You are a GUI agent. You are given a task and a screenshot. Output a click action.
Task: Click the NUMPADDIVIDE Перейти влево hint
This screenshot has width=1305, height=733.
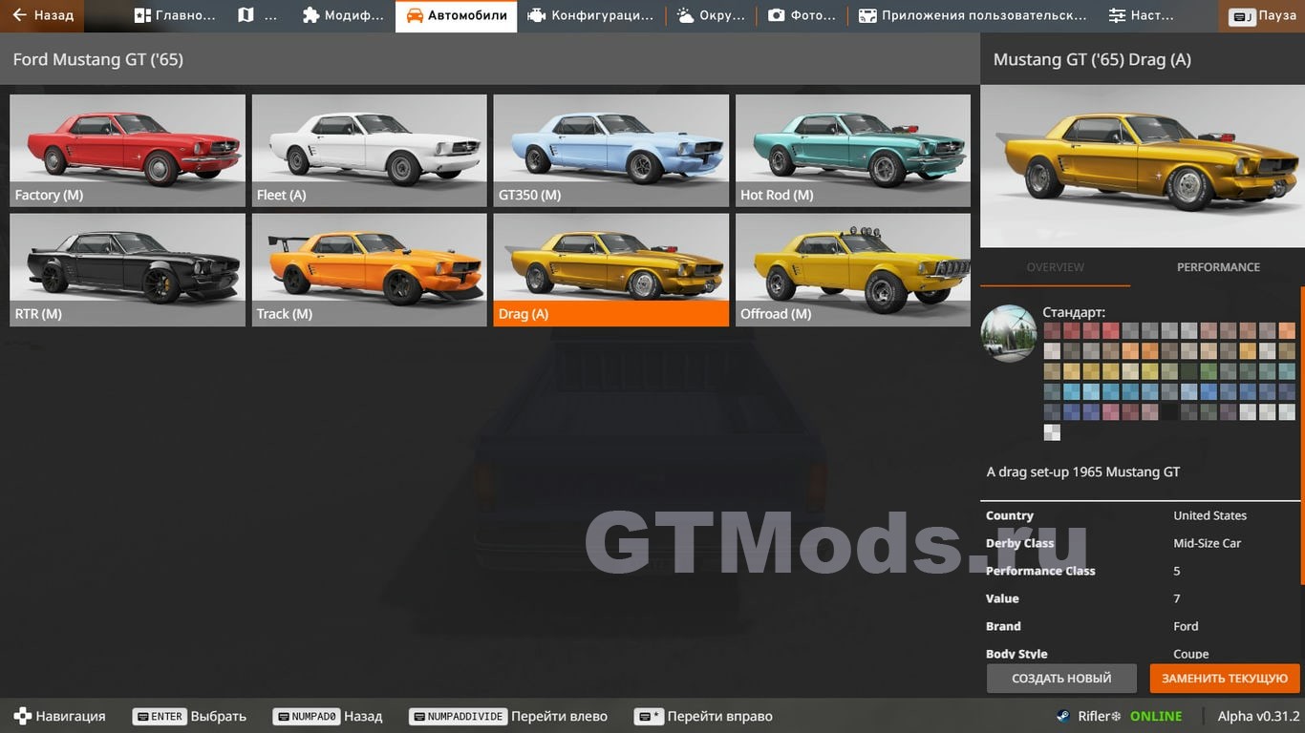pos(508,716)
